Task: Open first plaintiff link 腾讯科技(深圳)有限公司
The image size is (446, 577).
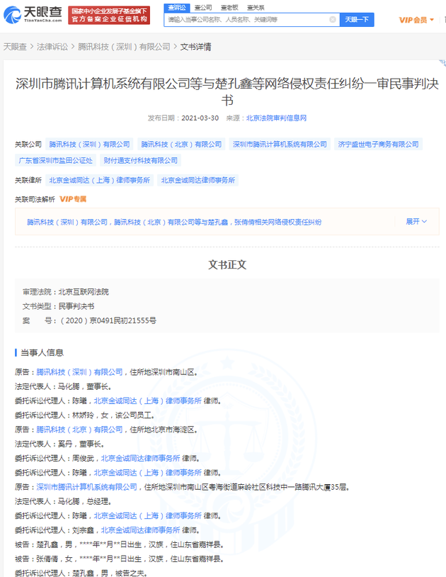Action: (79, 372)
